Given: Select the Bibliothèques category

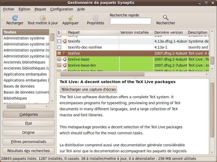Looking at the screenshot, I should 26,98.
